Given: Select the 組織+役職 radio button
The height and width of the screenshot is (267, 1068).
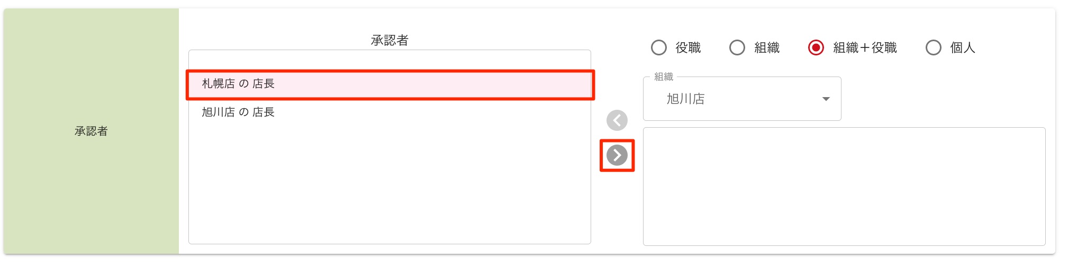Looking at the screenshot, I should point(816,47).
